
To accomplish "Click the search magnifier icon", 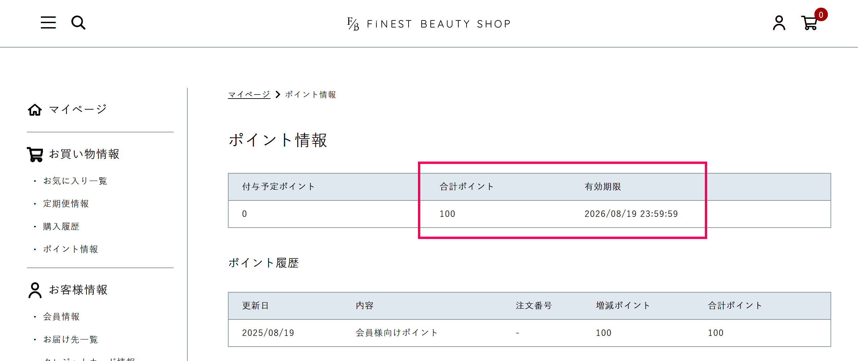I will coord(78,22).
